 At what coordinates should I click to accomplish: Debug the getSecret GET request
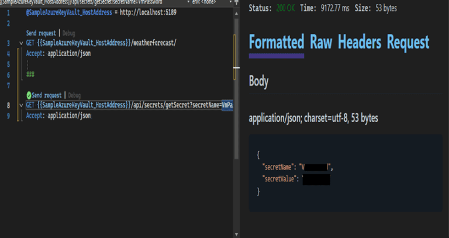74,95
